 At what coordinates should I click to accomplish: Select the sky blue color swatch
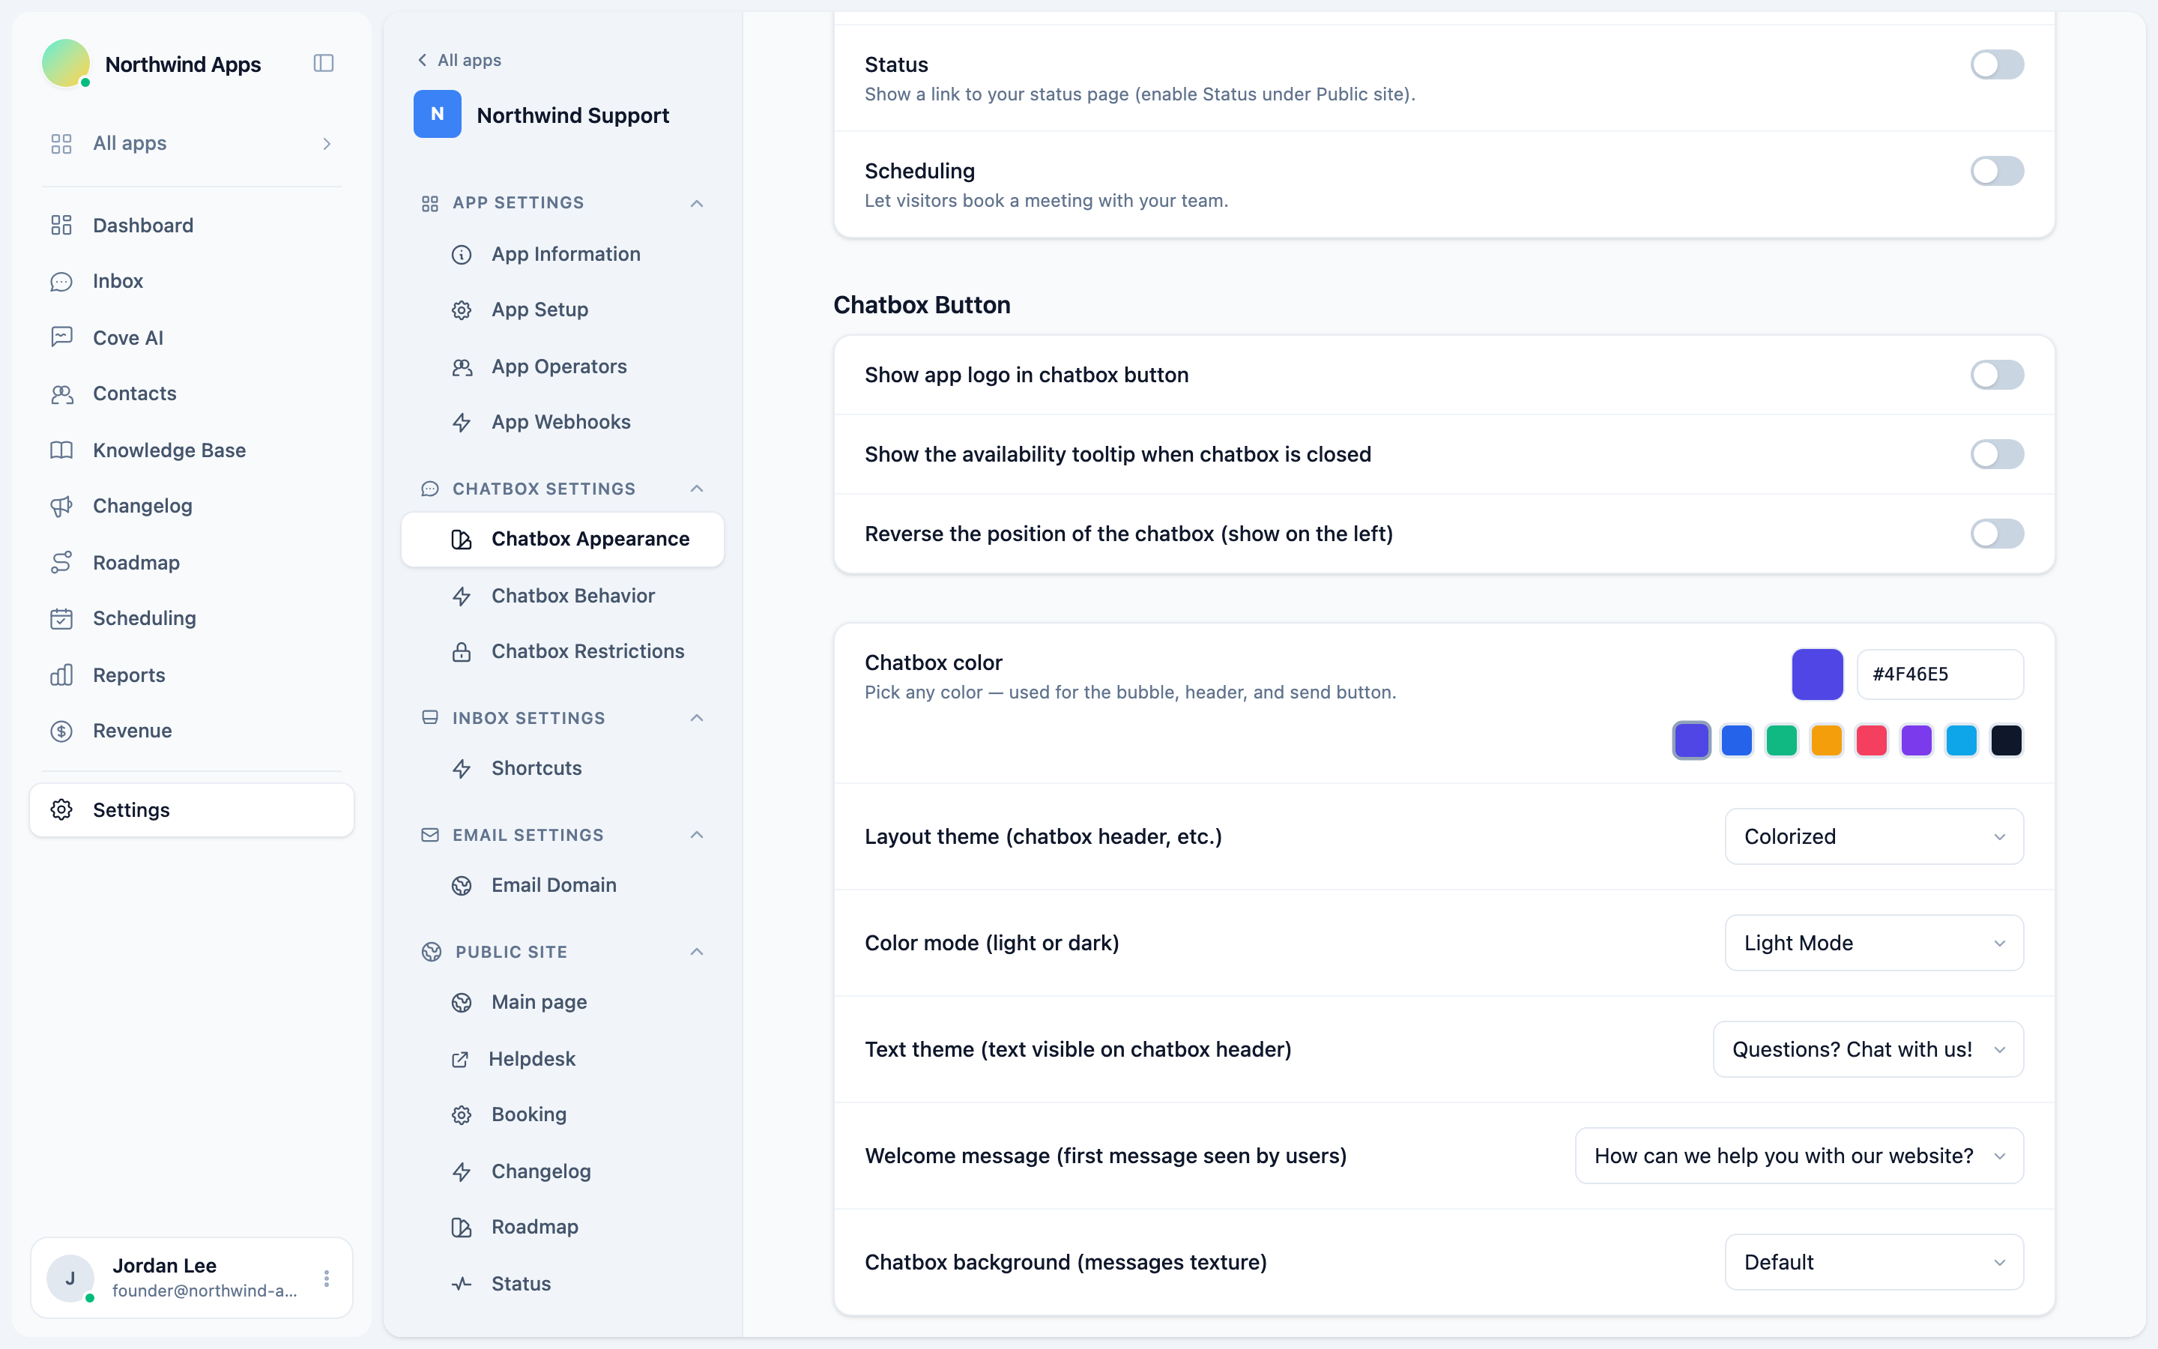coord(1962,740)
